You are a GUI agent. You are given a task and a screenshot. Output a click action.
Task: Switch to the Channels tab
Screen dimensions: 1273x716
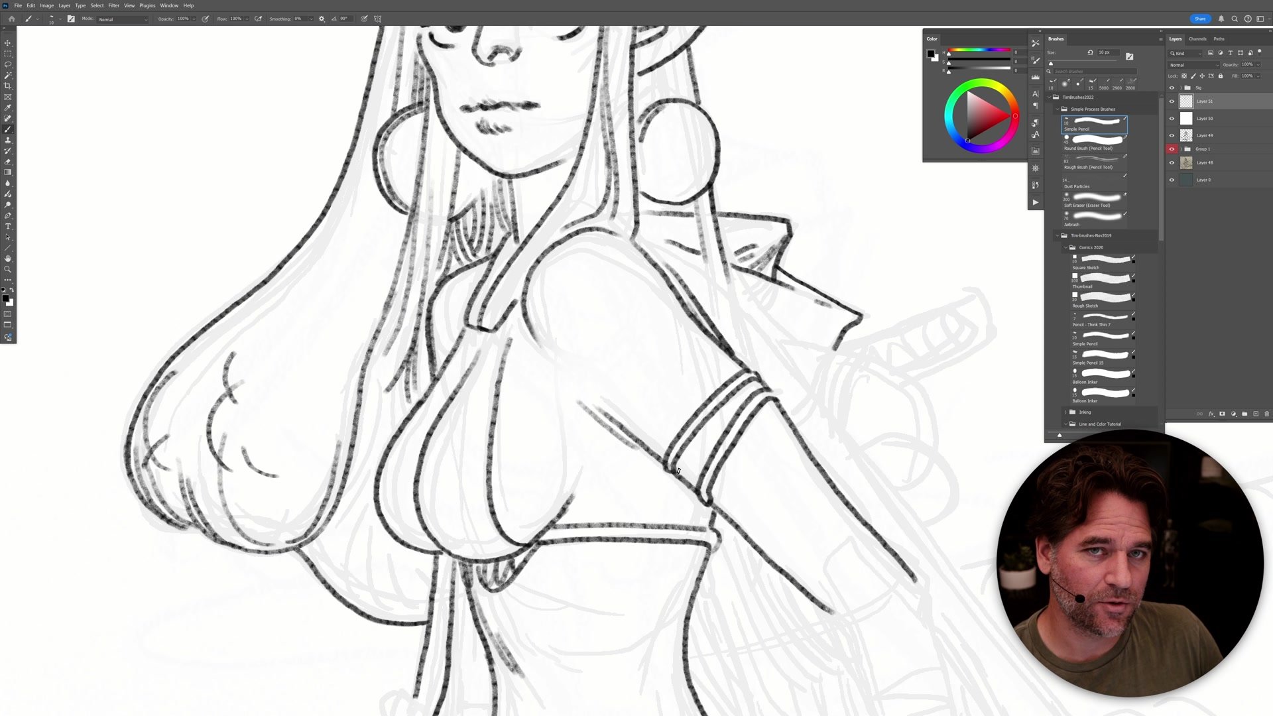coord(1197,39)
